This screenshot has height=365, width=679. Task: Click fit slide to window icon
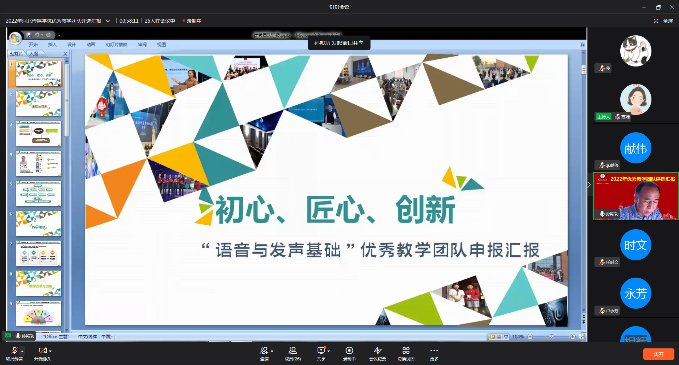581,337
